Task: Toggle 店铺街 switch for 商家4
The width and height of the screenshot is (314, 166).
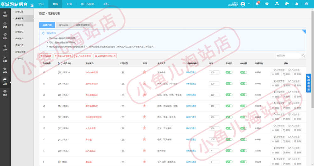Action: [x=229, y=128]
